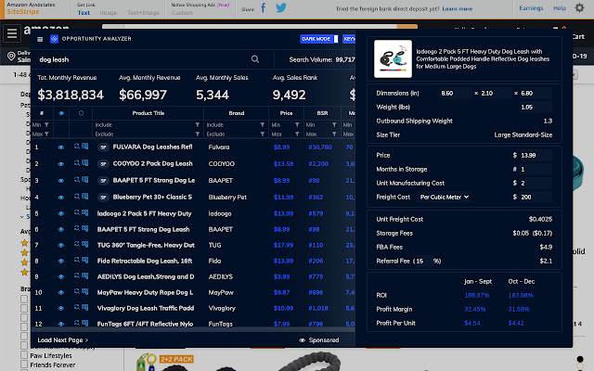Click the search magnifier icon
This screenshot has height=371, width=594.
(255, 59)
